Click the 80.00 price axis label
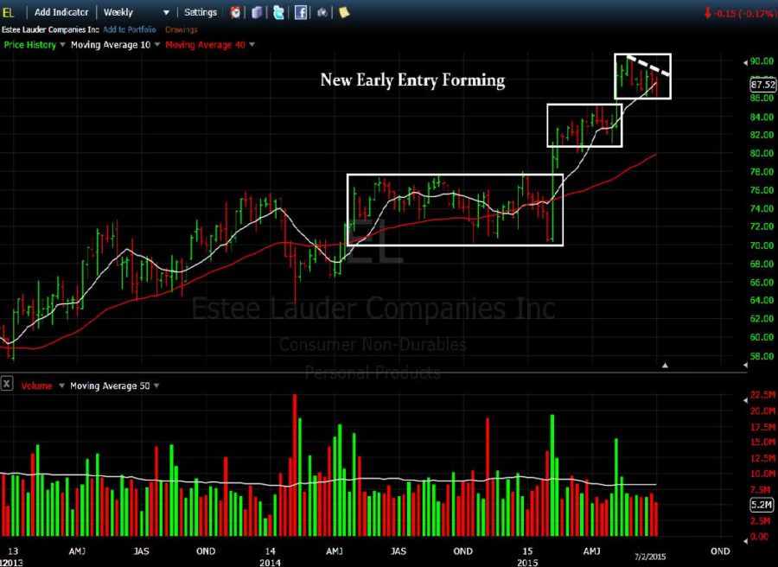The height and width of the screenshot is (567, 778). pyautogui.click(x=762, y=153)
